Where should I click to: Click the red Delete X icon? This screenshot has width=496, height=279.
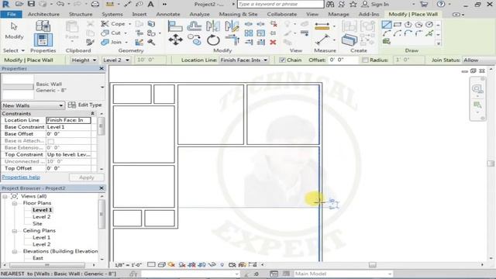point(273,42)
